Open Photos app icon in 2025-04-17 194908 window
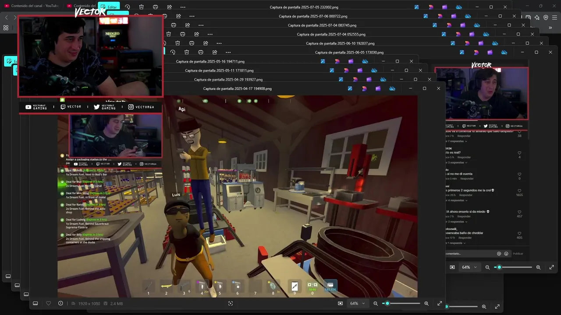 [350, 88]
